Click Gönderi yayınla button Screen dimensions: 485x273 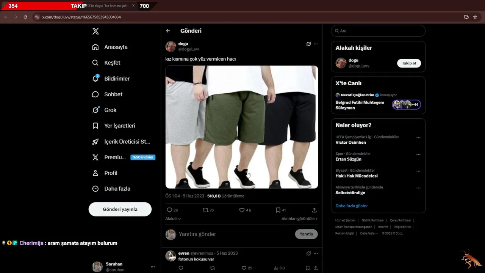(x=120, y=209)
